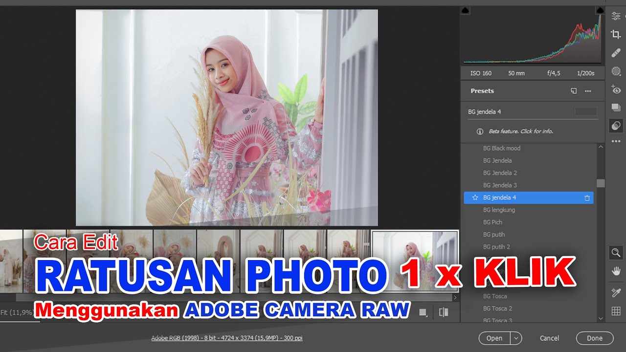
Task: Select the Healing bandage tool
Action: [616, 53]
